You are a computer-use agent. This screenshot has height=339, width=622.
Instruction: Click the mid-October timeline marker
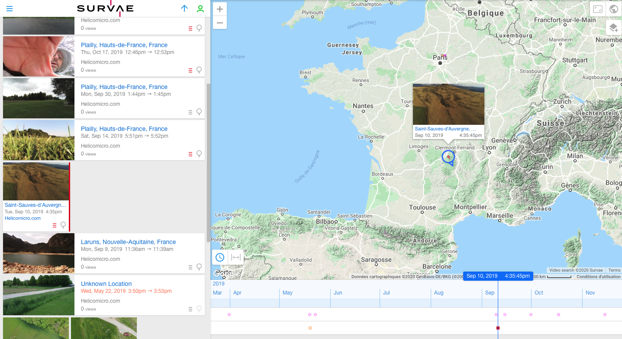(558, 314)
